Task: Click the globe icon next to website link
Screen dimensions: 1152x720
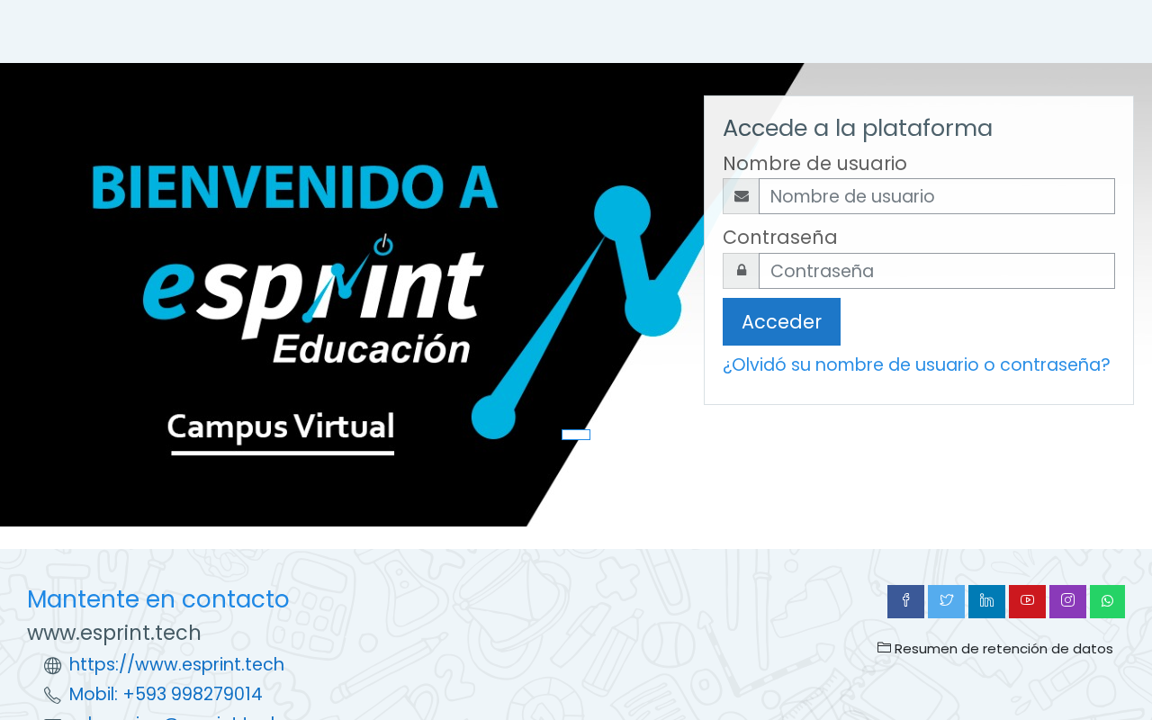Action: click(x=53, y=666)
